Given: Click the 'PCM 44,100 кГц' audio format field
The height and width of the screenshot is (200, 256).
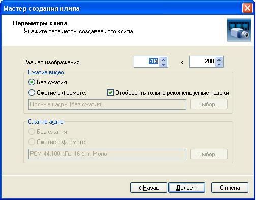Looking at the screenshot, I should [107, 154].
